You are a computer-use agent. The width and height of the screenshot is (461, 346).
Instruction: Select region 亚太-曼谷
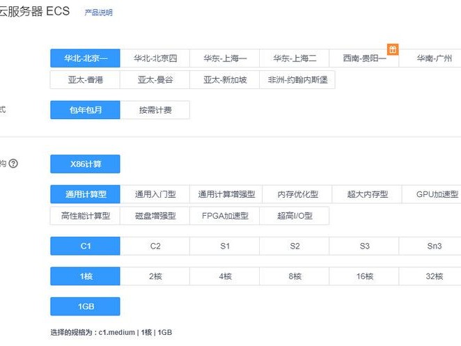155,79
